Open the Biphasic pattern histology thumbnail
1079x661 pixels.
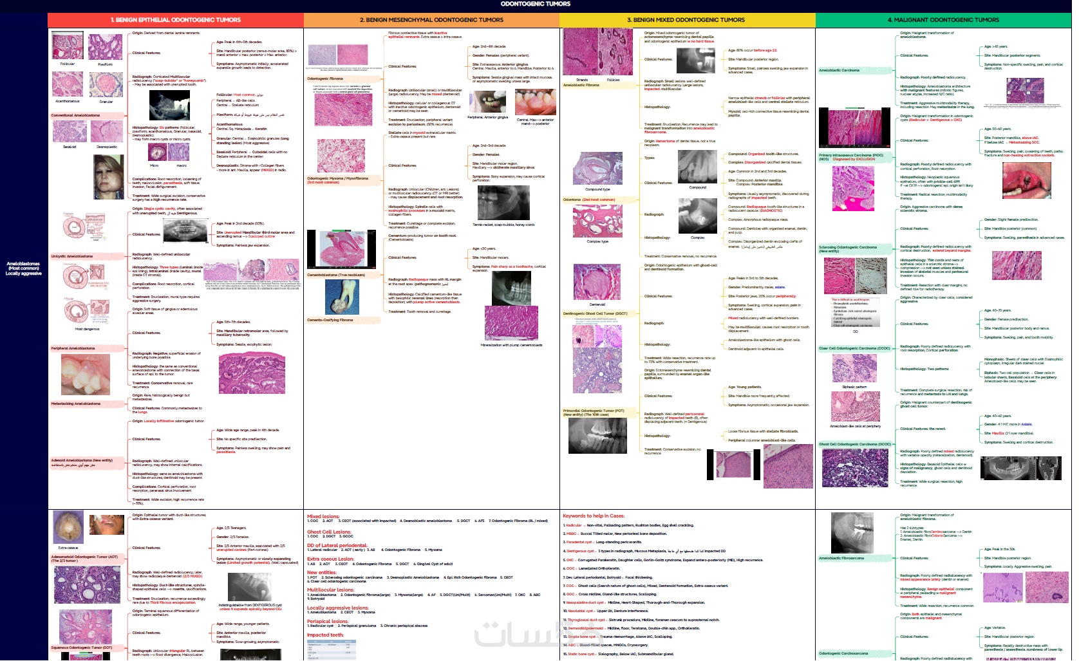pyautogui.click(x=854, y=369)
